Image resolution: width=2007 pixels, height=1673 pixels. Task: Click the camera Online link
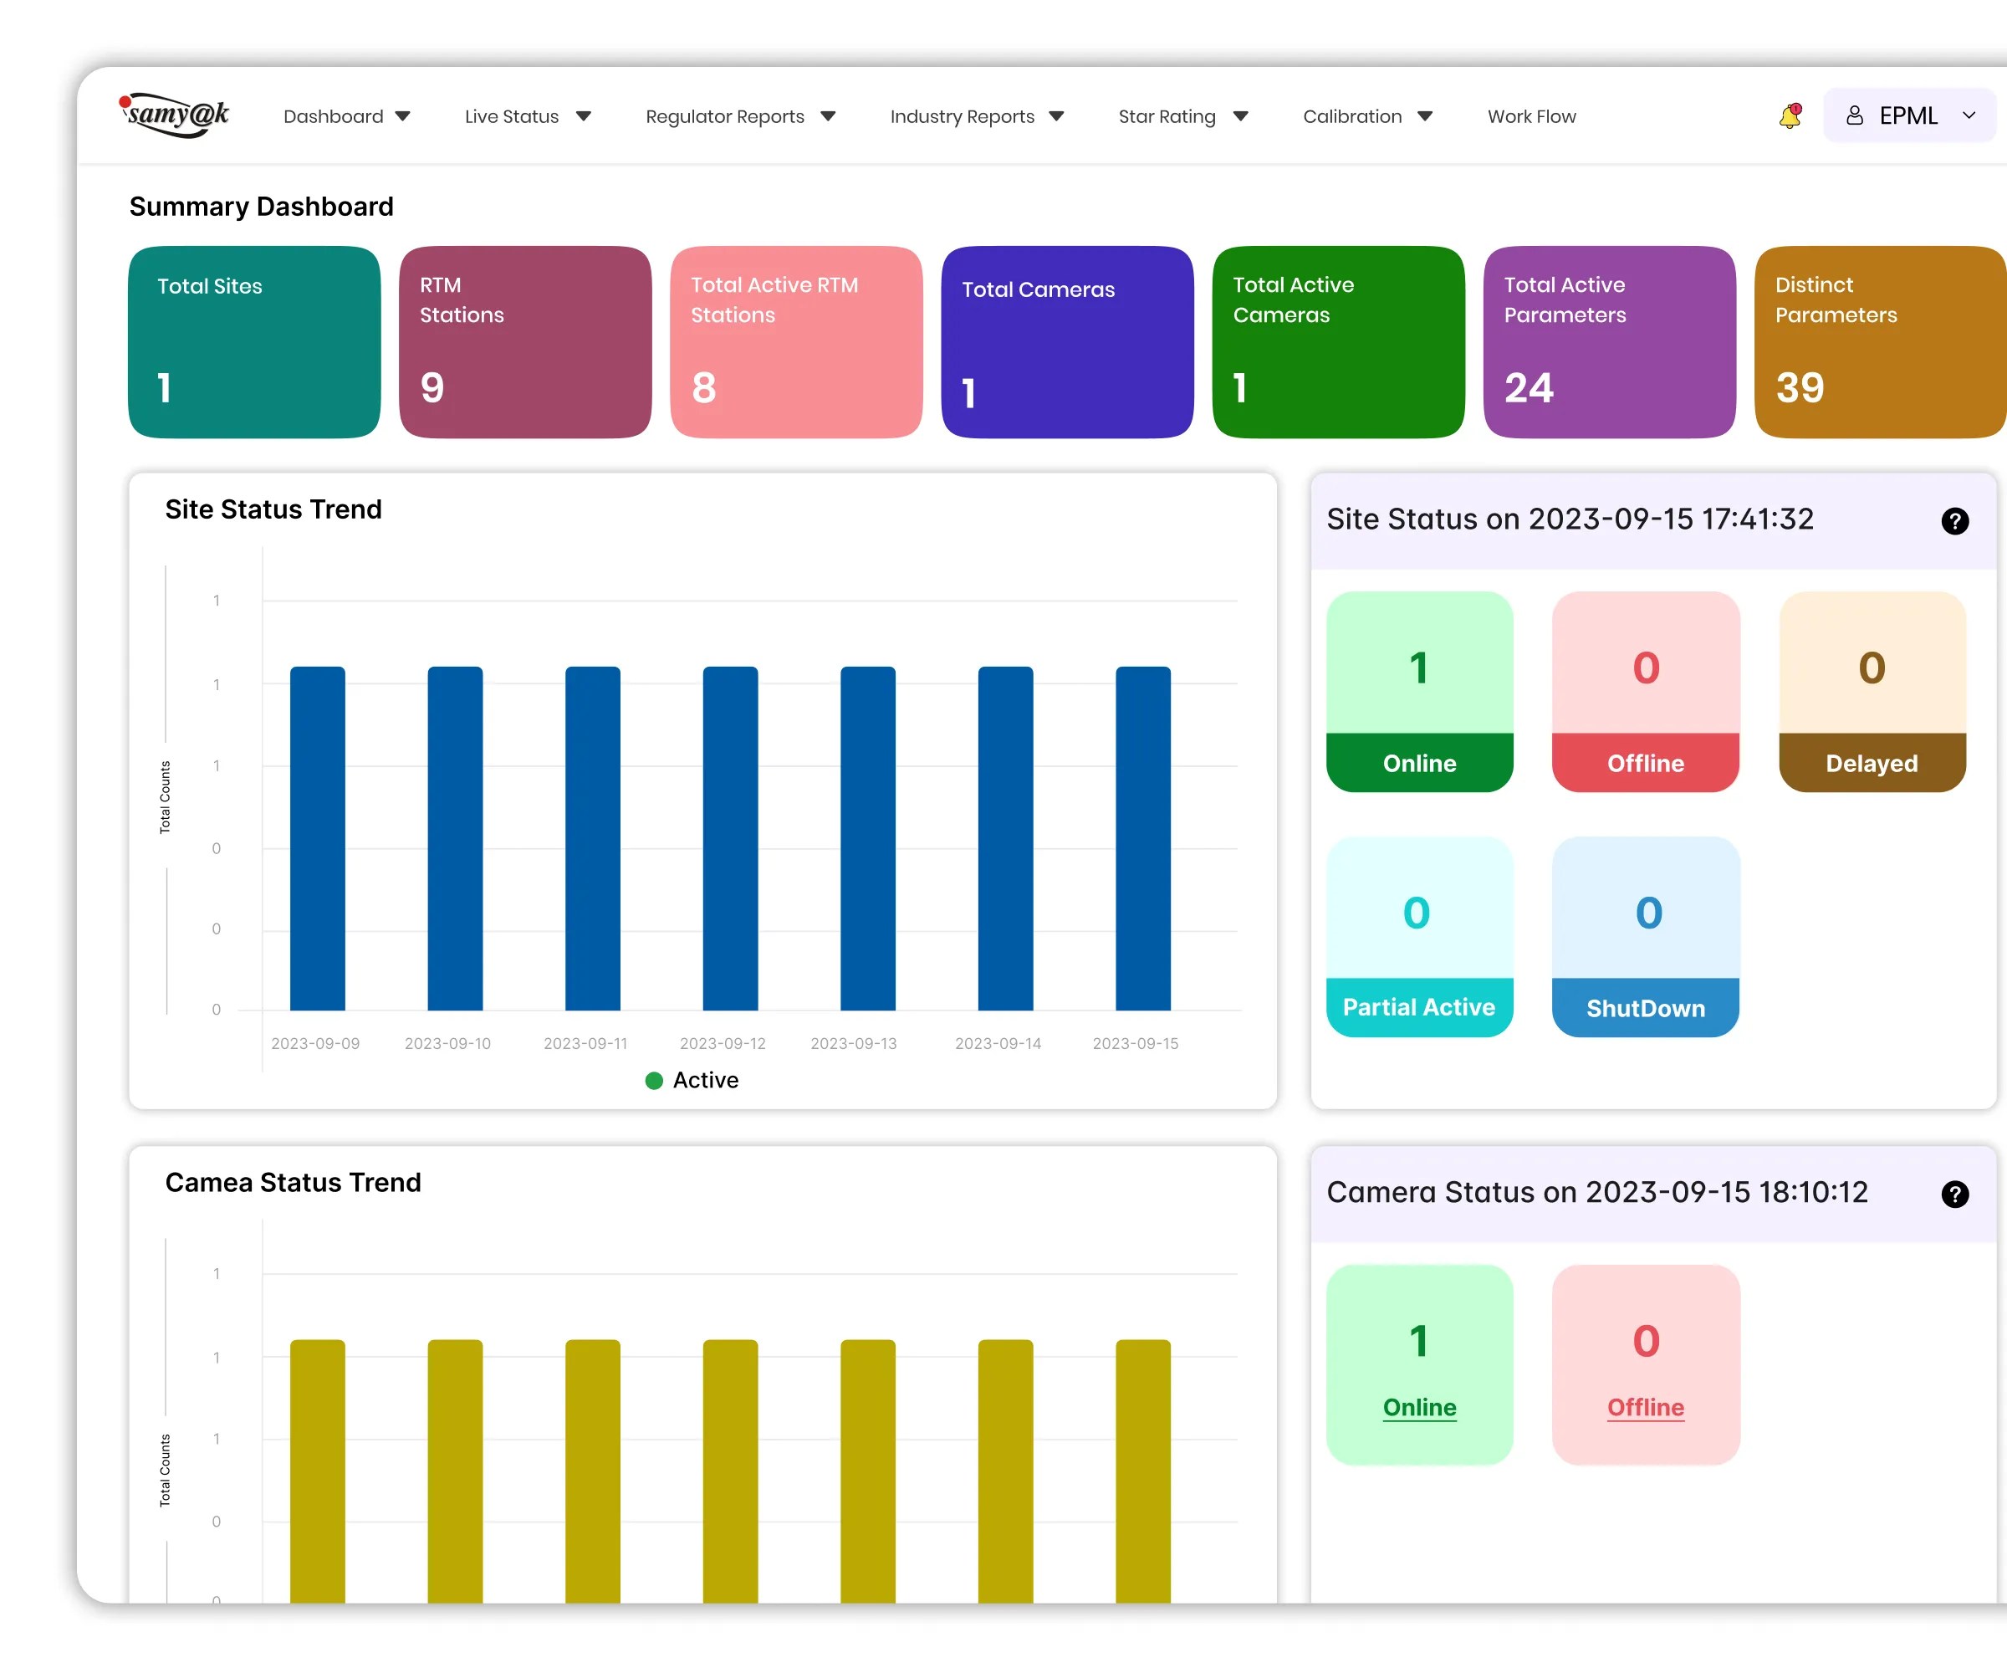tap(1419, 1407)
